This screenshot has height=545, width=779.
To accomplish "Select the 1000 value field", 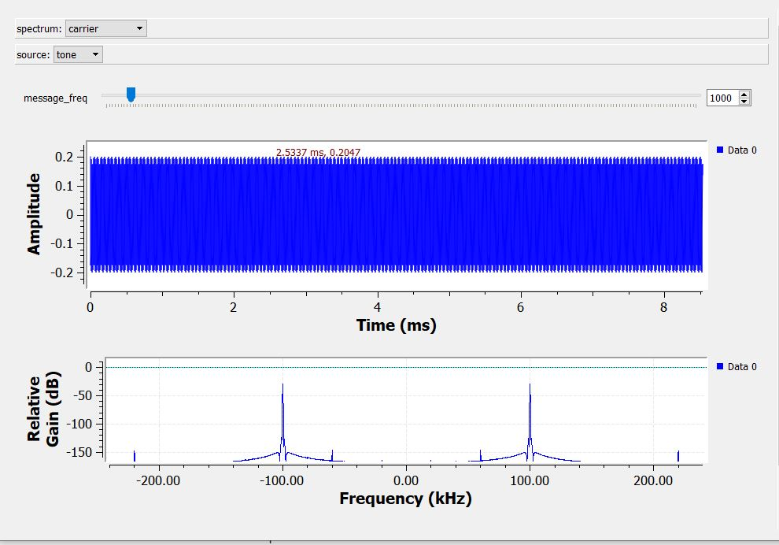I will pyautogui.click(x=720, y=97).
